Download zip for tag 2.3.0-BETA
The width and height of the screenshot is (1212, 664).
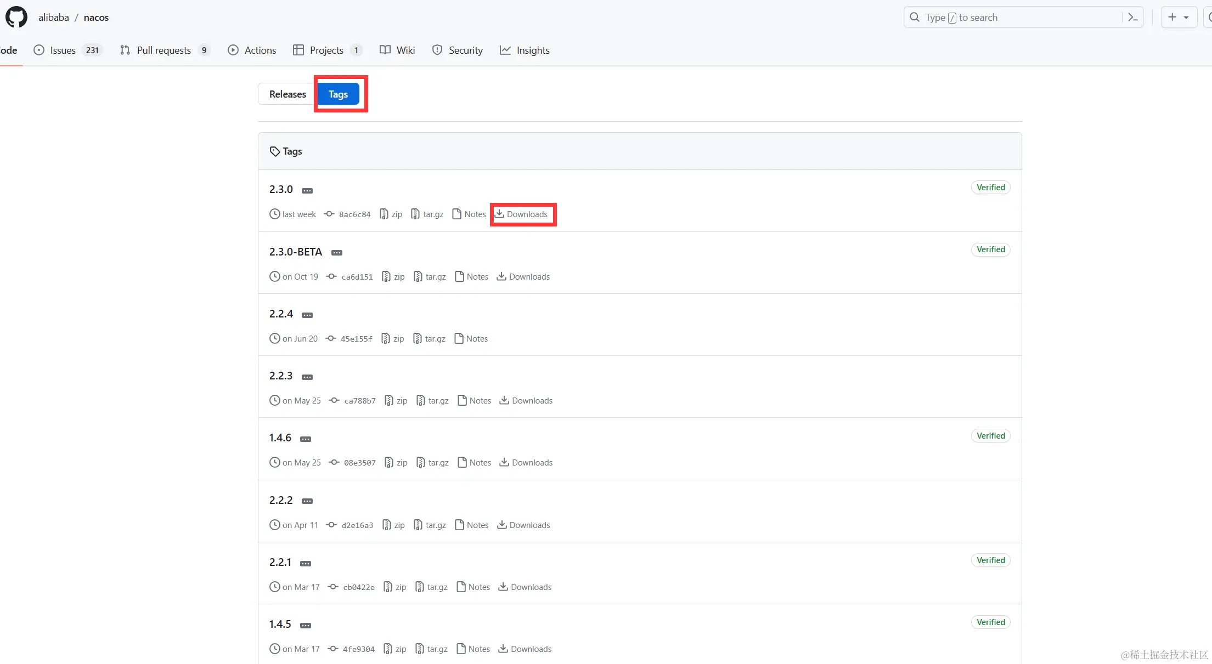coord(393,277)
